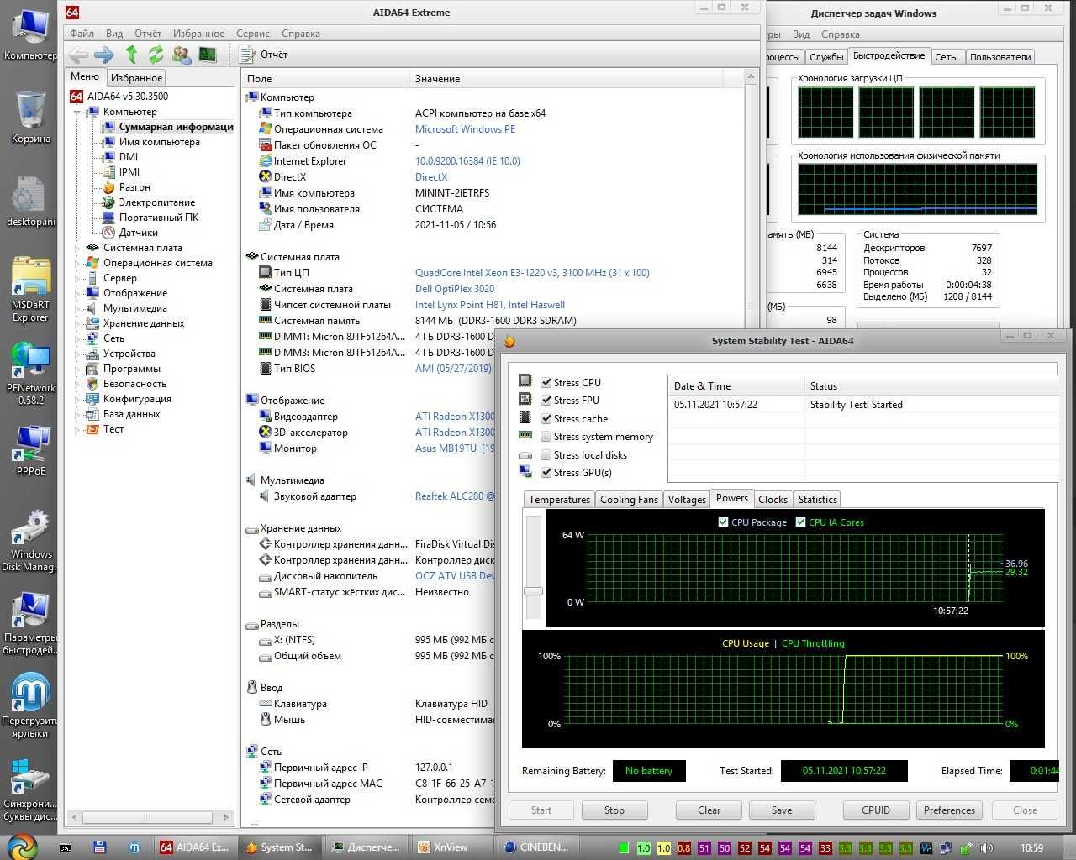Screen dimensions: 1076x860
Task: Expand the Сервер tree node
Action: (x=77, y=278)
